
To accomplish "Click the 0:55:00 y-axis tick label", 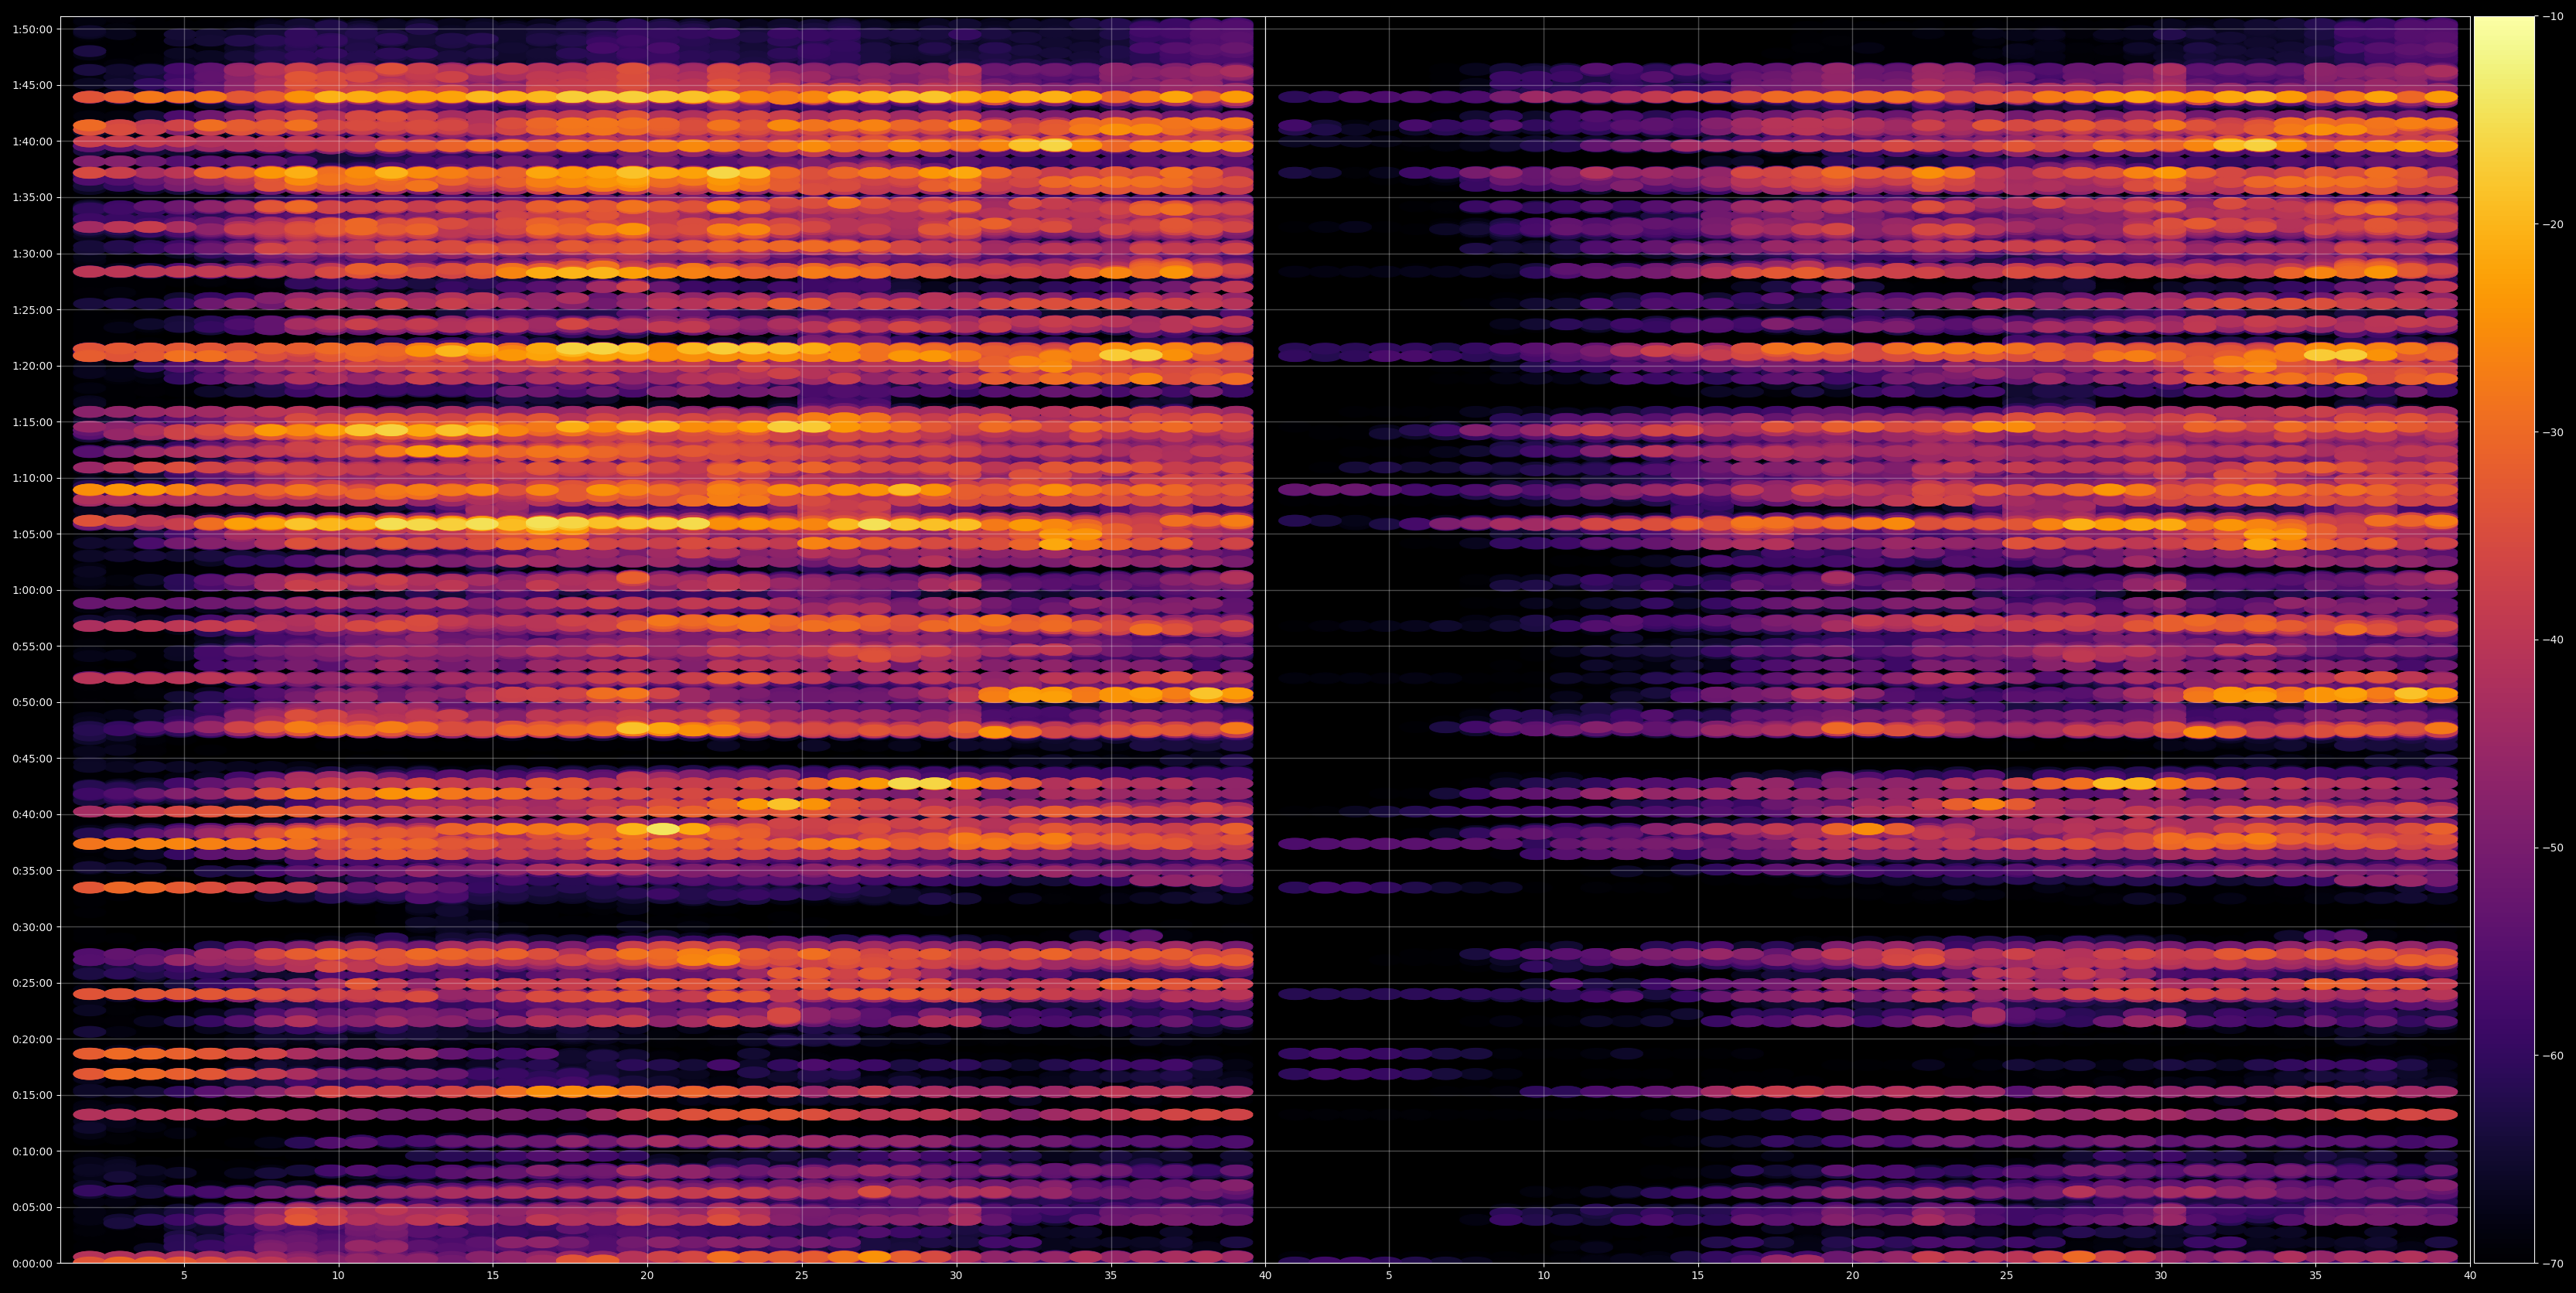I will [x=32, y=646].
